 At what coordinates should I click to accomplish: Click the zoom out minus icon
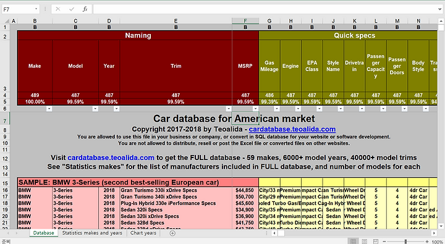click(384, 242)
